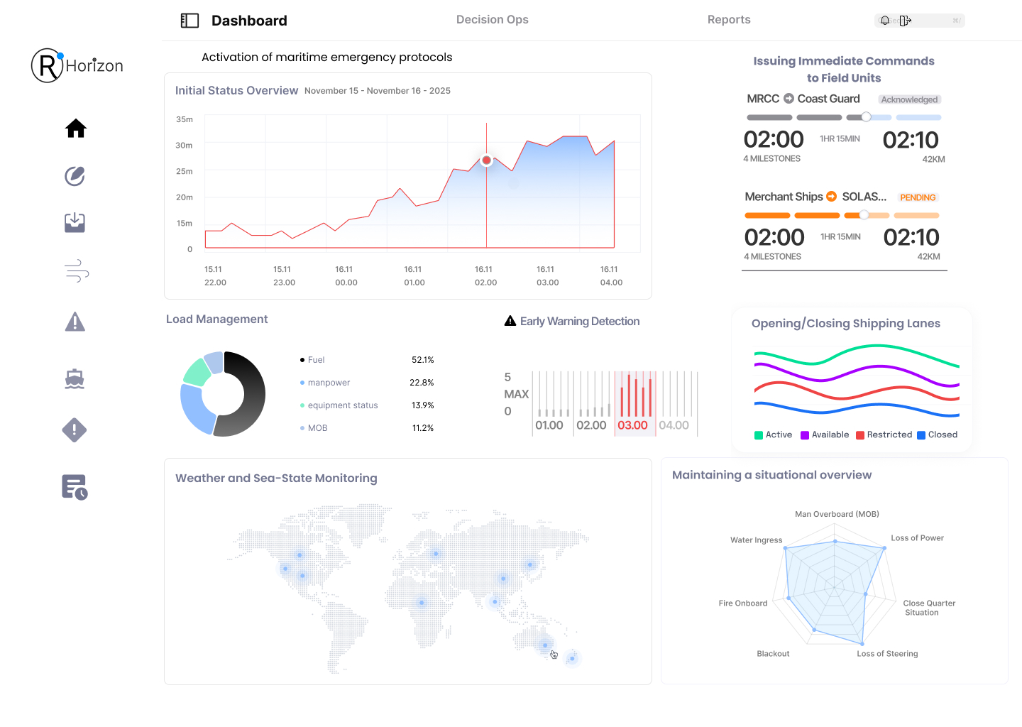Click the notification bell icon
This screenshot has width=1022, height=727.
point(885,21)
